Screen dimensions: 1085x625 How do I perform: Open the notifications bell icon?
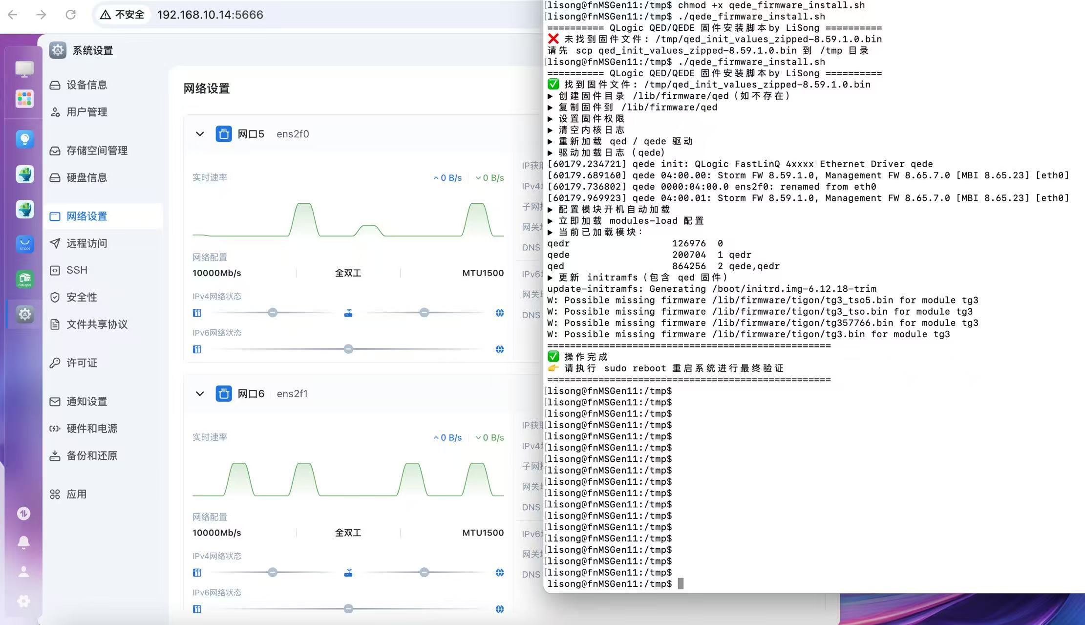pos(23,542)
